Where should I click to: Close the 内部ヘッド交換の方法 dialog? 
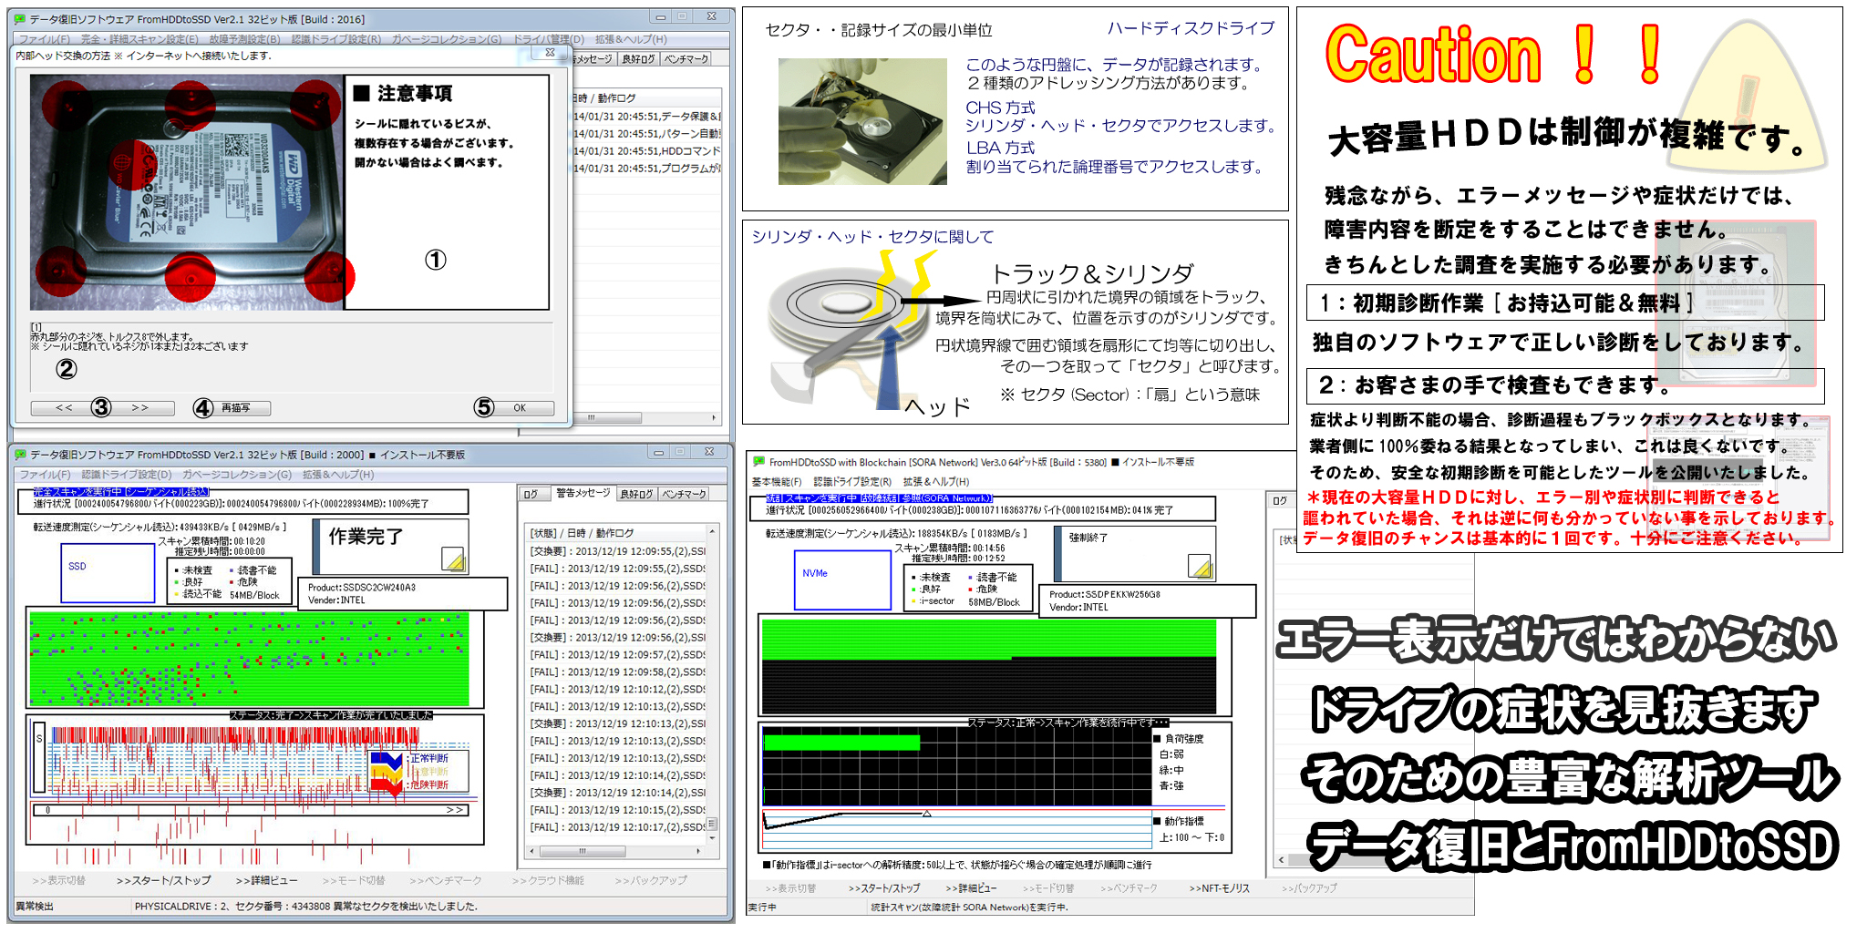[x=550, y=53]
